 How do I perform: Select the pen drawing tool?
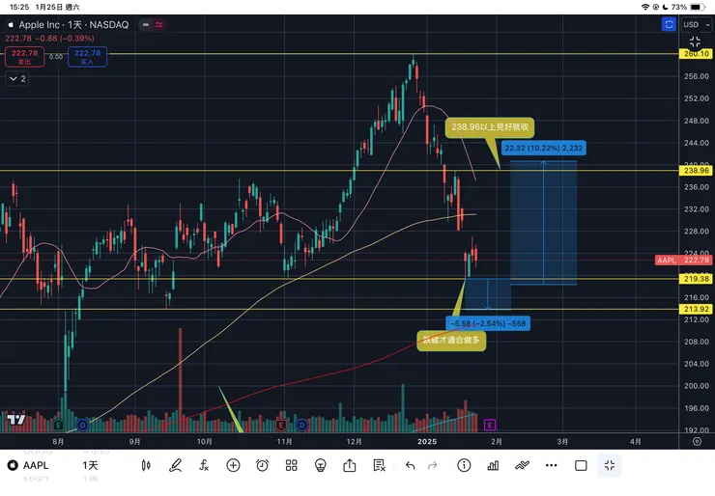(175, 465)
